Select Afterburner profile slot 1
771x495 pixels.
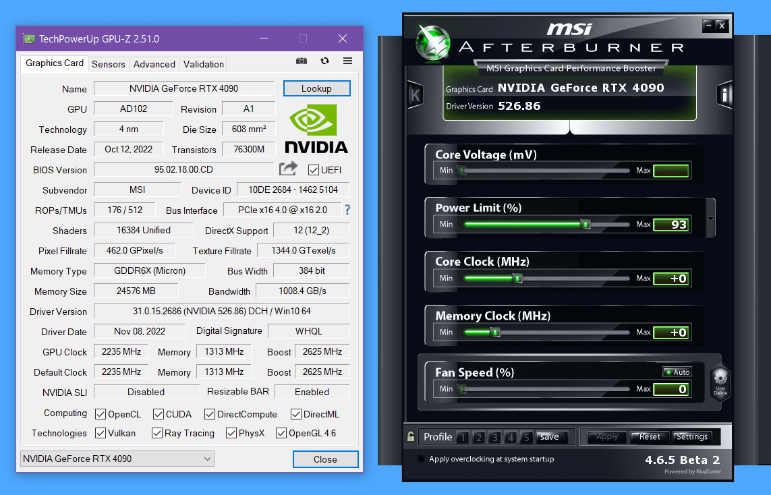462,437
